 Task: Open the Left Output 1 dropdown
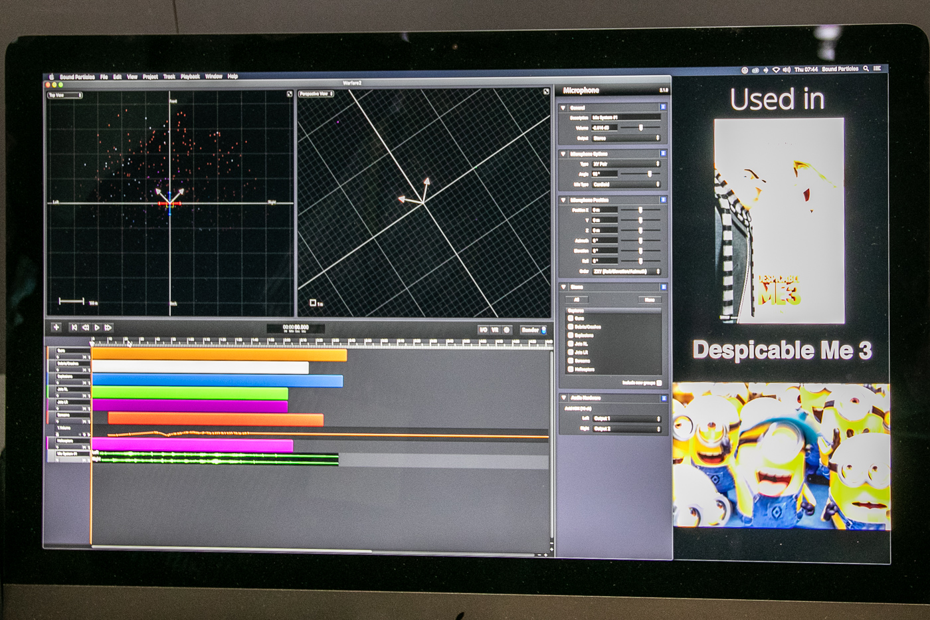tap(626, 419)
